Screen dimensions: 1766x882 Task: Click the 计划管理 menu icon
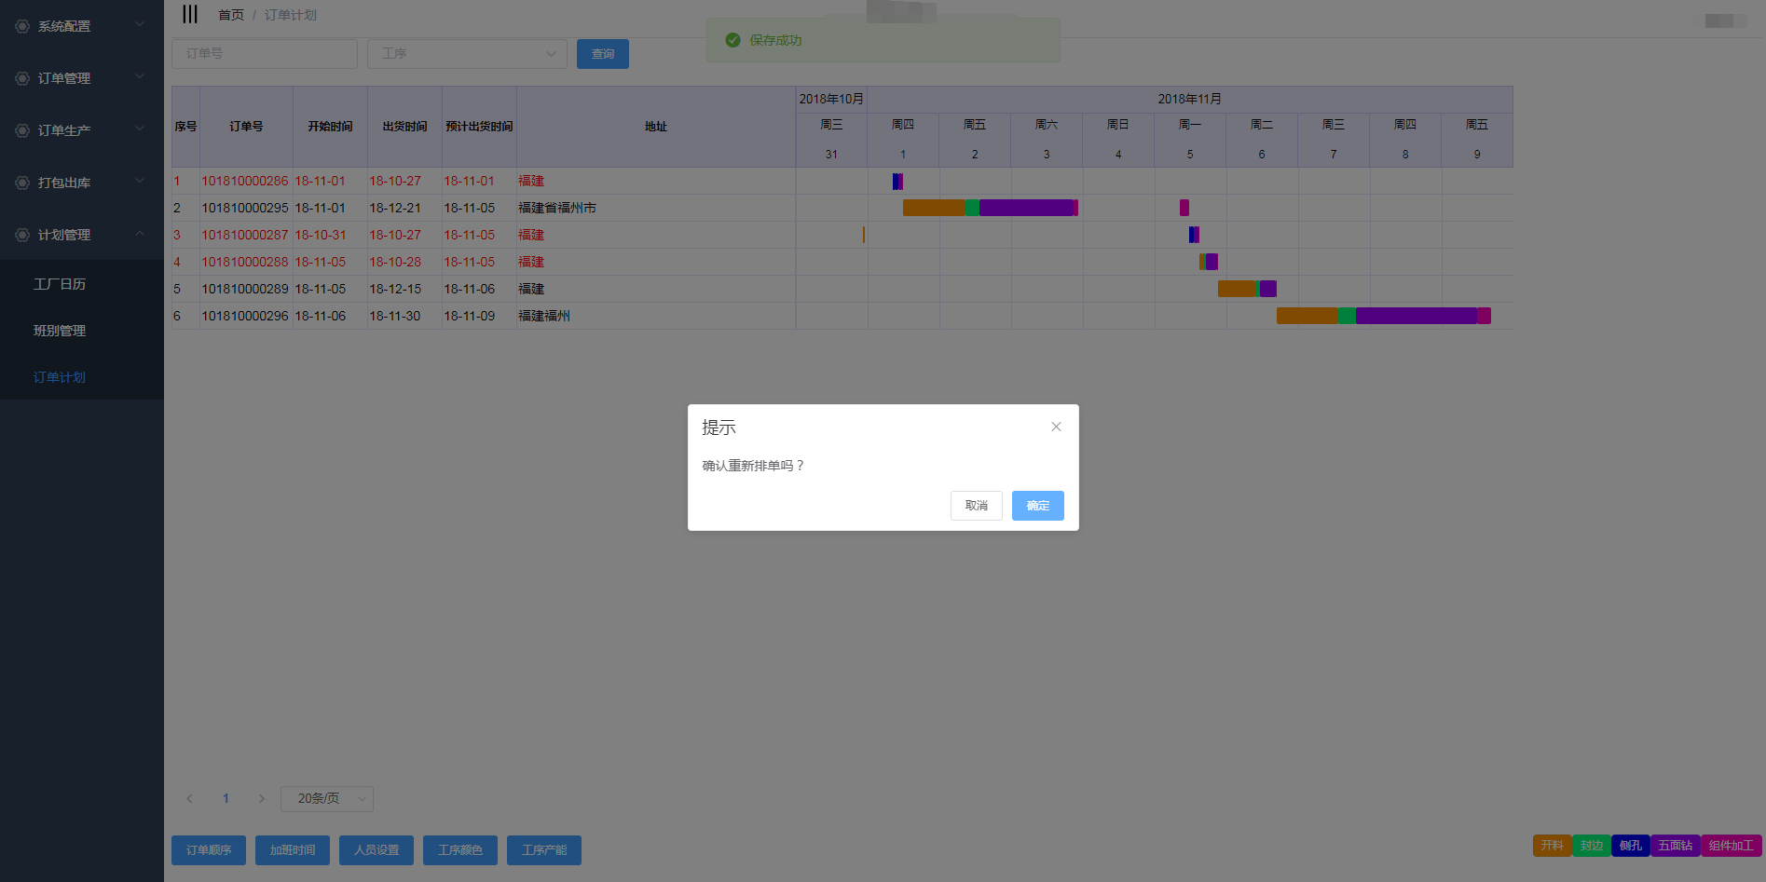22,235
